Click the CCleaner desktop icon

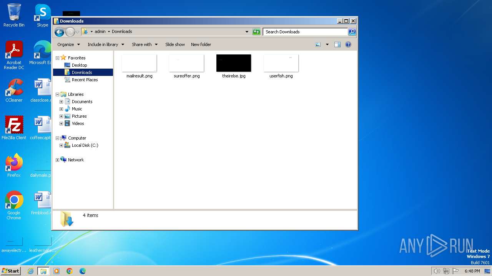pyautogui.click(x=14, y=90)
